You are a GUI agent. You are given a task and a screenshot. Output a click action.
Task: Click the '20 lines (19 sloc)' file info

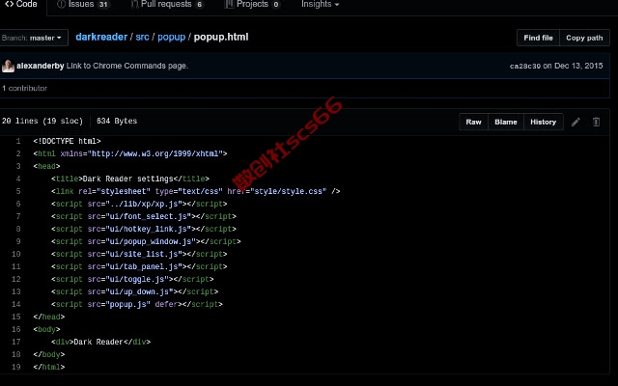pos(42,121)
